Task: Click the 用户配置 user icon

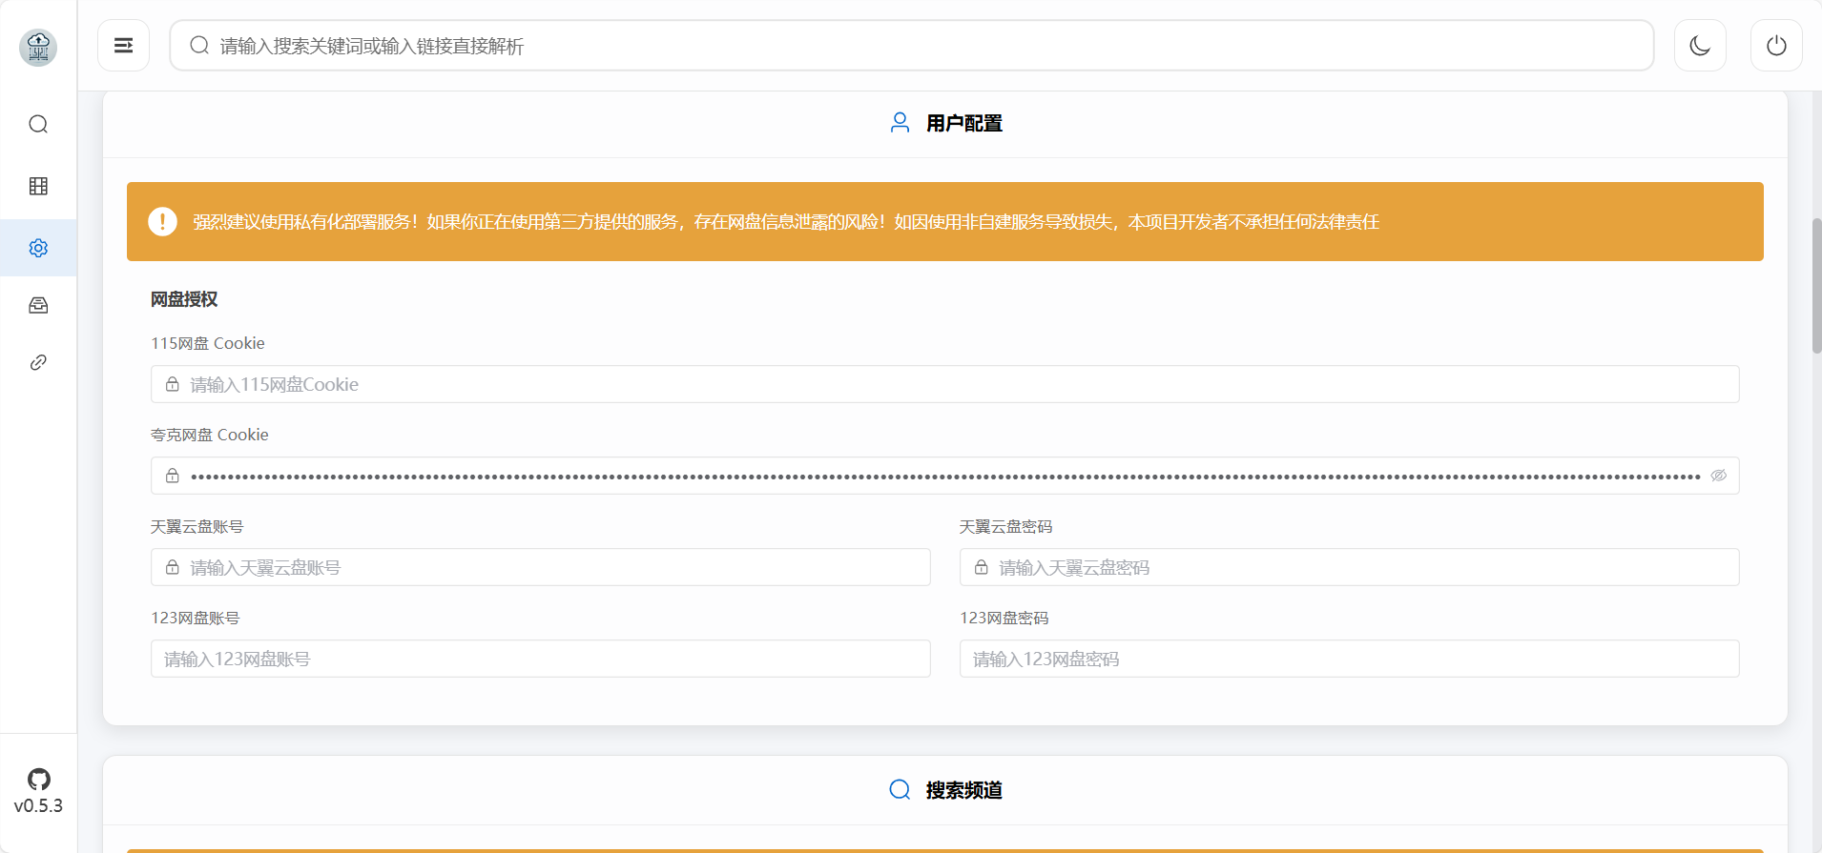Action: 900,123
